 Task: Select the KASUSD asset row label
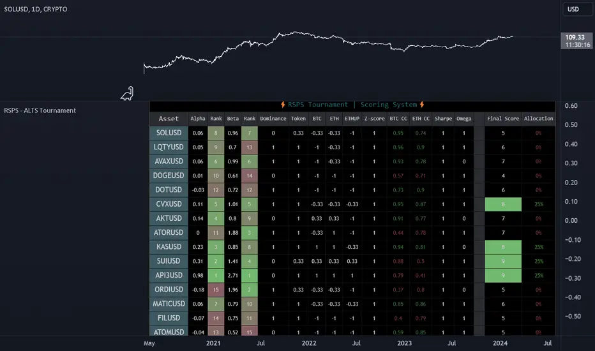(x=169, y=247)
